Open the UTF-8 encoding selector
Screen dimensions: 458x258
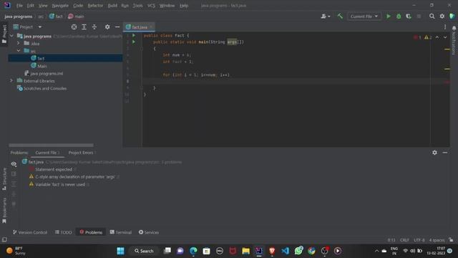tap(419, 240)
